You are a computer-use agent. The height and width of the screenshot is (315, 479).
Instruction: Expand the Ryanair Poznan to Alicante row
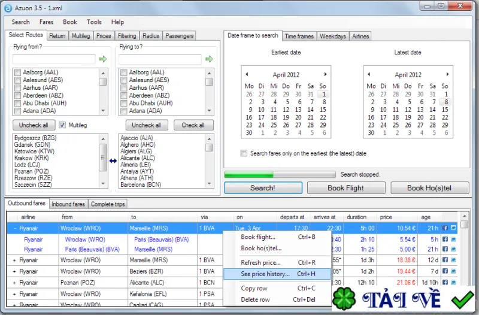pos(14,283)
